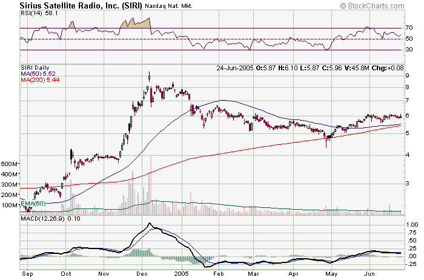Screen dimensions: 424x280
Task: Click the chart title Sirius Satellite Radio, Inc. (SIRI)
Action: (x=81, y=5)
